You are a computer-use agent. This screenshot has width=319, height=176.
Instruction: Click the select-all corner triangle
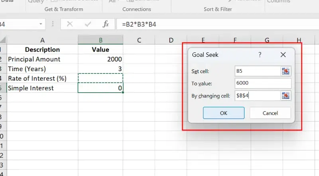point(3,40)
